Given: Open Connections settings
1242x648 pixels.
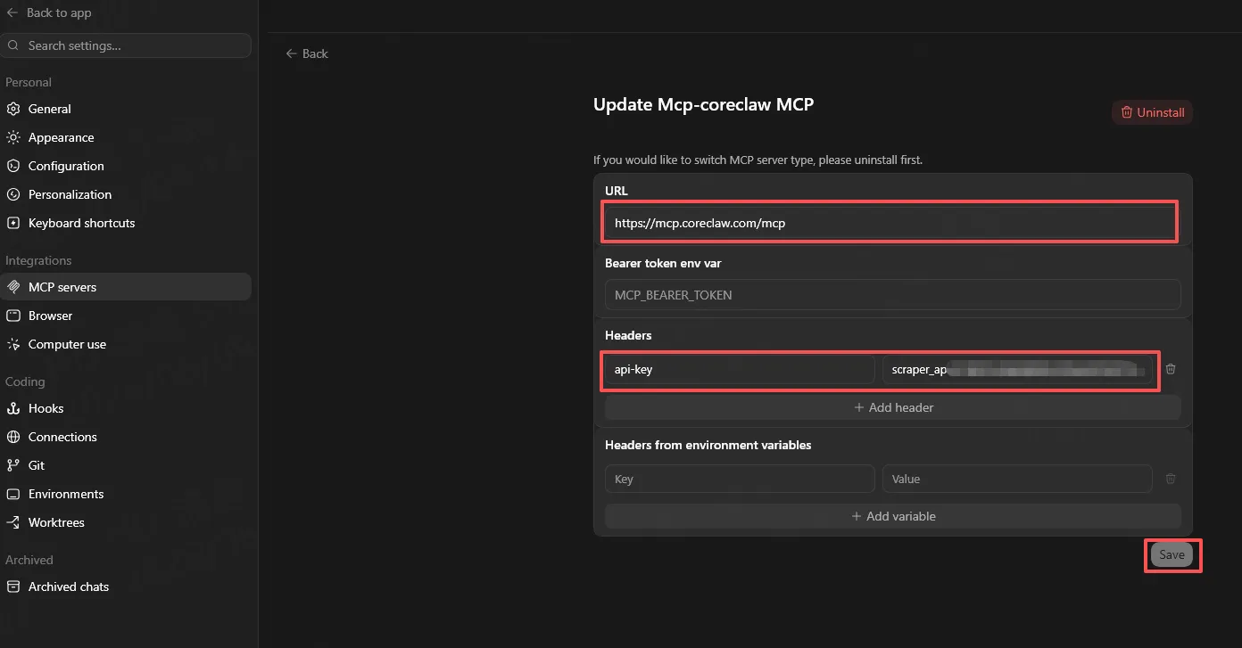Looking at the screenshot, I should (x=126, y=437).
